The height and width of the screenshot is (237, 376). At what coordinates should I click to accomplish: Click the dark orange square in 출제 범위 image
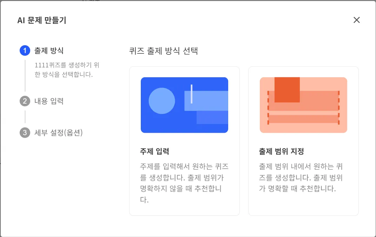(x=287, y=90)
